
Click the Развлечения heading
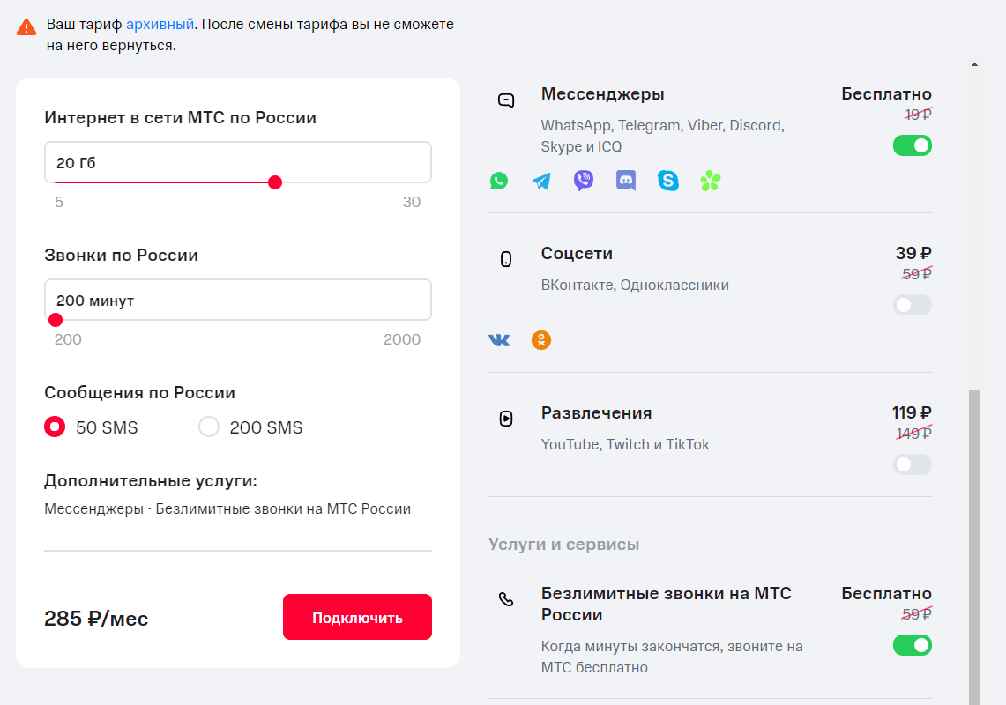pos(596,412)
